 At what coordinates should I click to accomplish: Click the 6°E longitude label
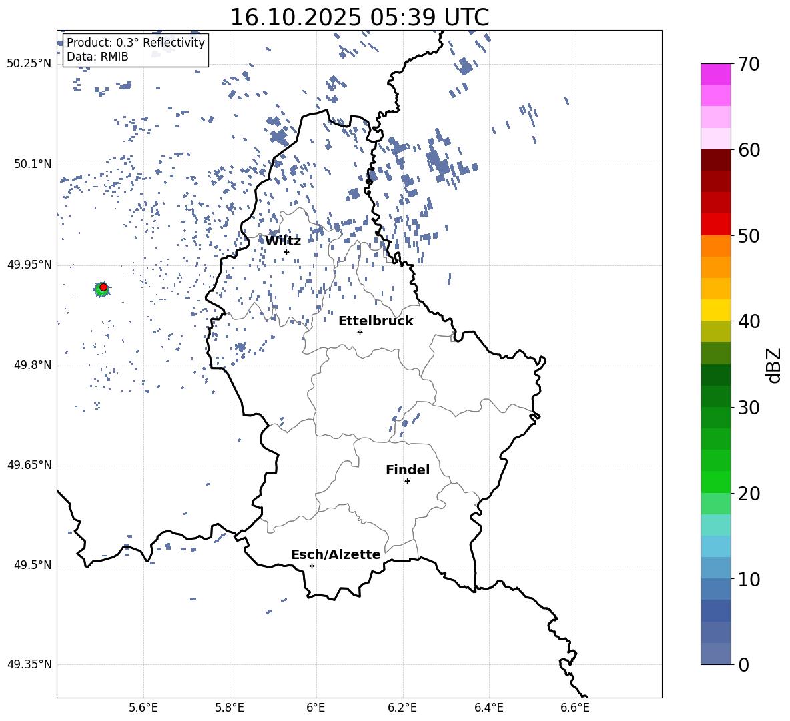[316, 708]
